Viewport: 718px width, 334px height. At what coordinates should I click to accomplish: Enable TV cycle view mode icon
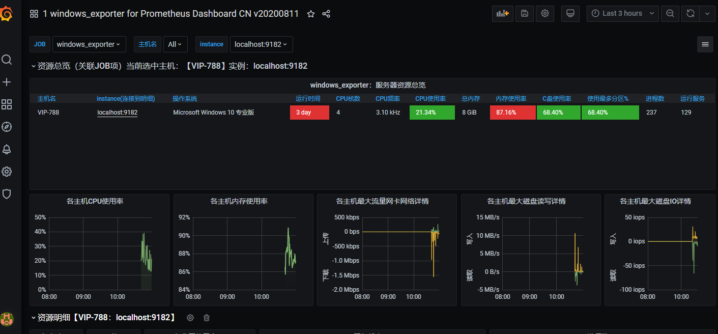[x=570, y=14]
